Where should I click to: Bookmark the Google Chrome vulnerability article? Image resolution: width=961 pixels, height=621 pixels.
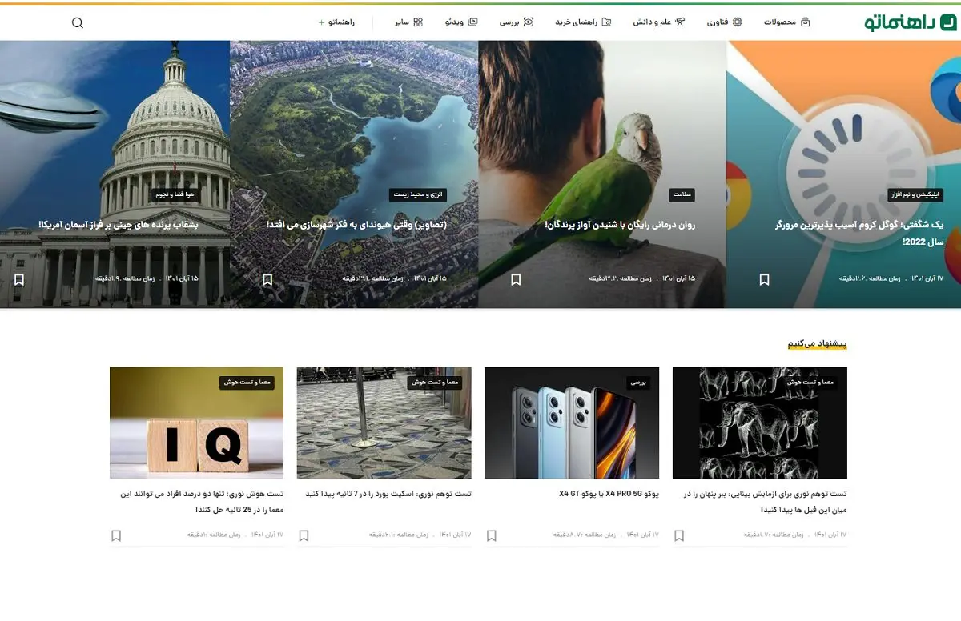coord(765,279)
